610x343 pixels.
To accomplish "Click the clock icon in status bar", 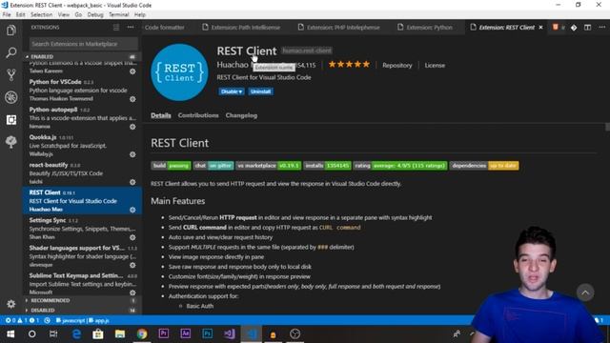I will click(x=47, y=320).
